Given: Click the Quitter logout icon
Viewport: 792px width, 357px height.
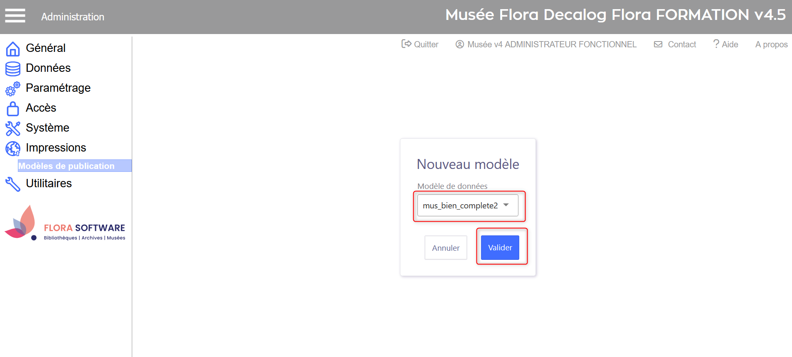Looking at the screenshot, I should pos(406,44).
